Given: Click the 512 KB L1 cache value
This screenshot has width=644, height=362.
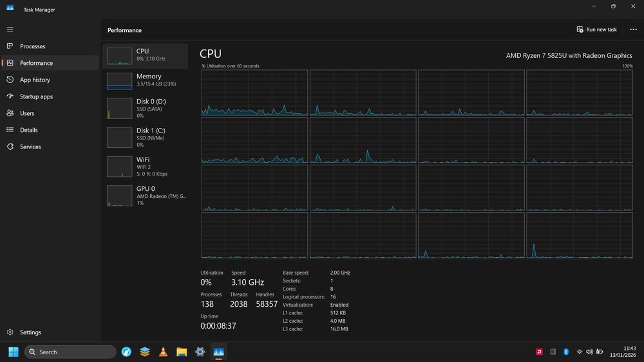Looking at the screenshot, I should [x=337, y=312].
